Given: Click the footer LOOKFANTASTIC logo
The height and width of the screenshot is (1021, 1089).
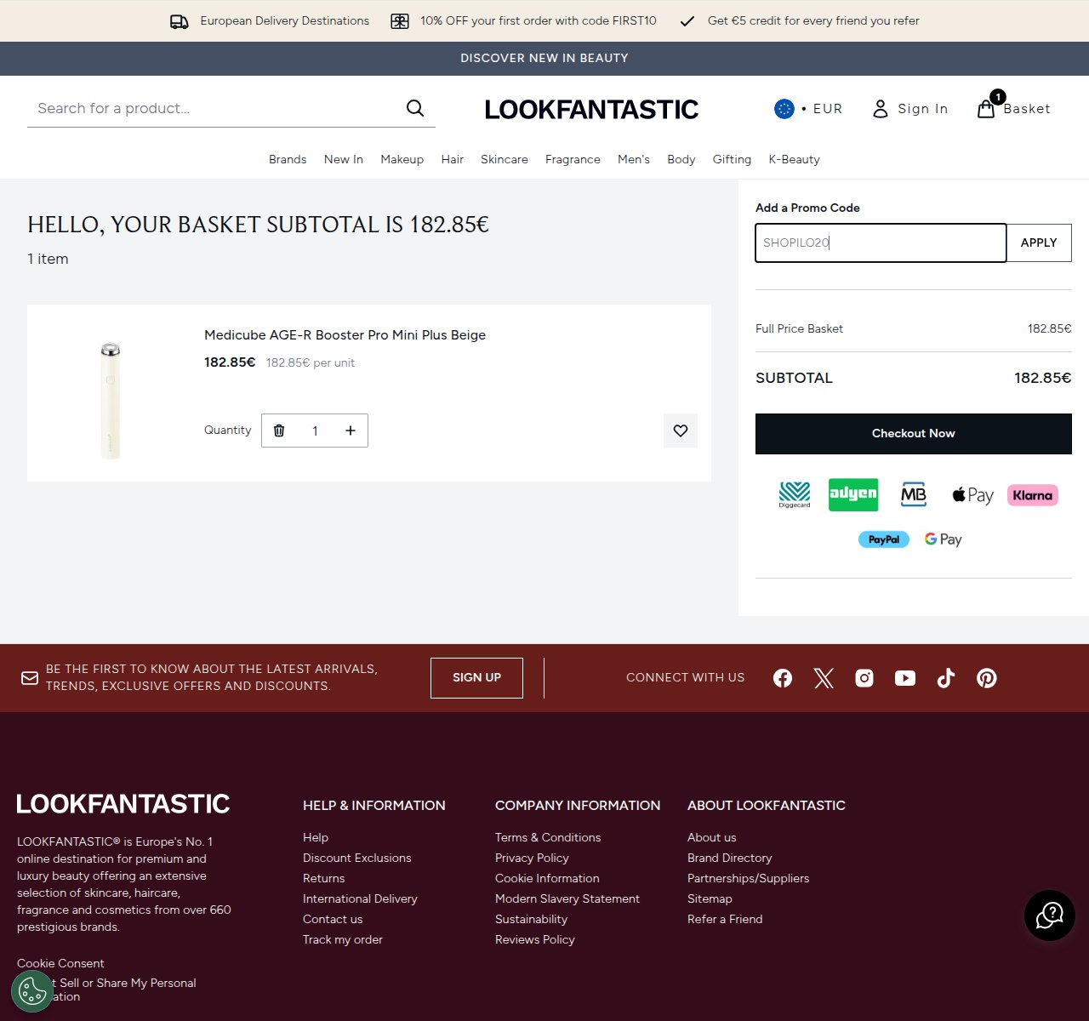Looking at the screenshot, I should coord(123,804).
